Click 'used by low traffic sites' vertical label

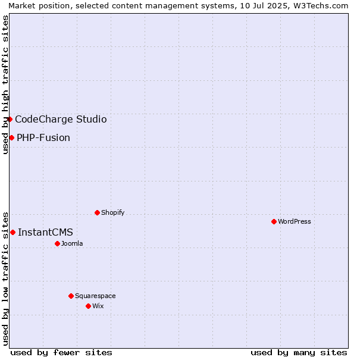click(5, 279)
